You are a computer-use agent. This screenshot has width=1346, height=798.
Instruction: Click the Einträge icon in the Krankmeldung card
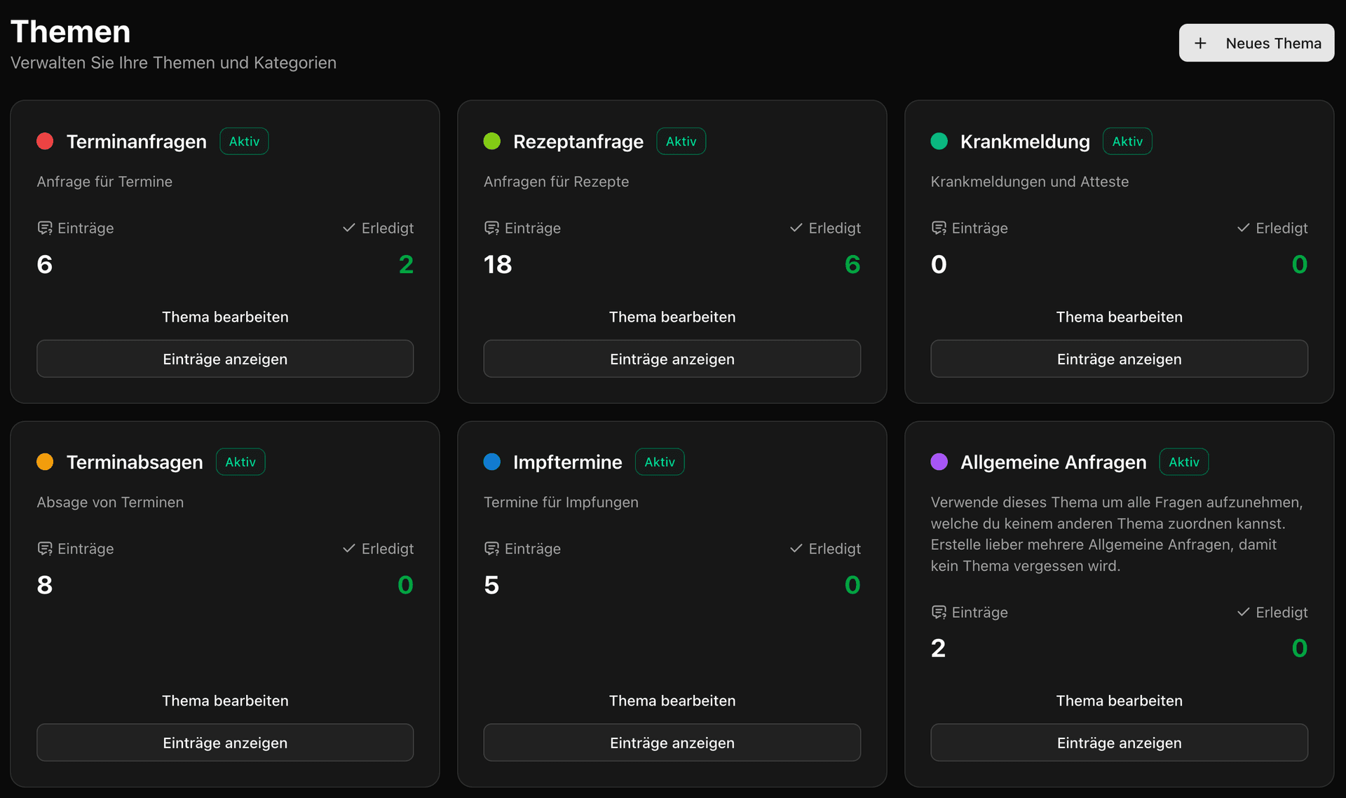(939, 228)
